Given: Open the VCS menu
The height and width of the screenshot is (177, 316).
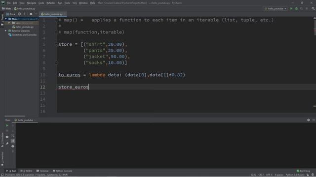Looking at the screenshot, I should pyautogui.click(x=75, y=3).
